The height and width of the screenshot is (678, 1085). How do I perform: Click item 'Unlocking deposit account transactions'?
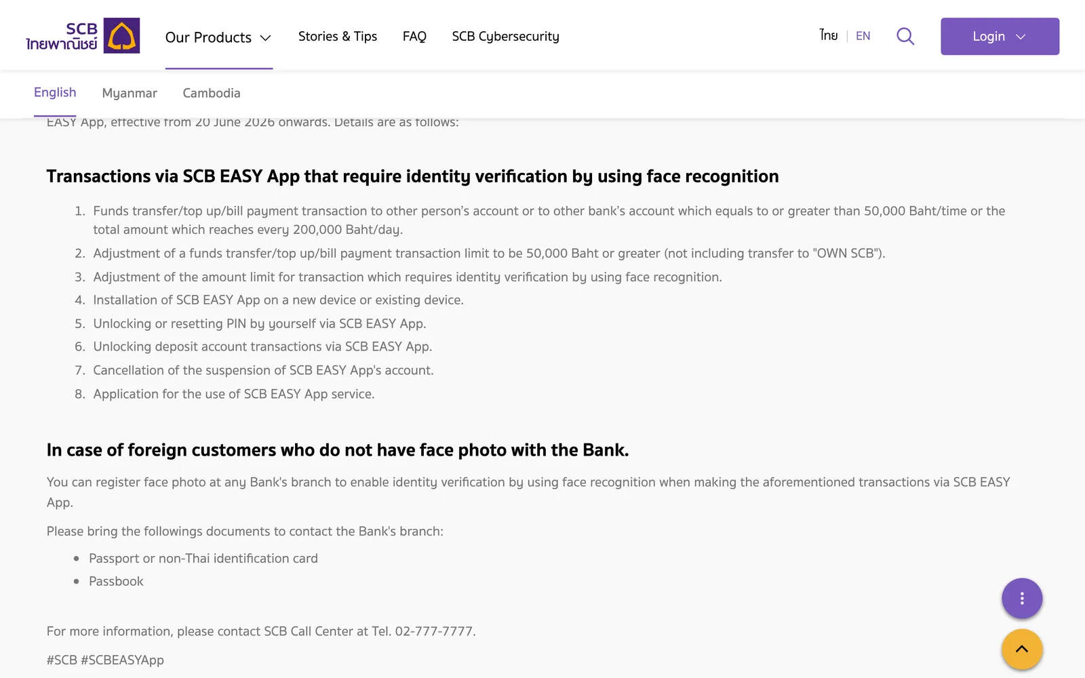262,347
